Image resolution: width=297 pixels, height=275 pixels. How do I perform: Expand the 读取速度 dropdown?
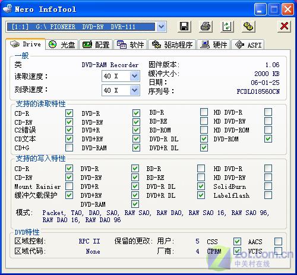135,76
